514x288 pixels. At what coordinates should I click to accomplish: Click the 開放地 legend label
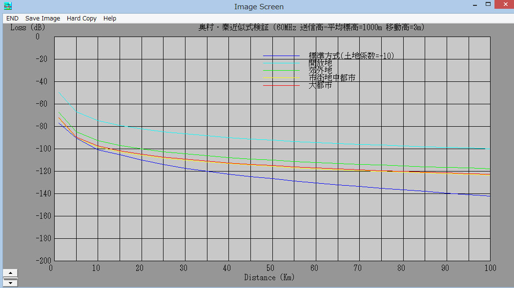(x=320, y=63)
